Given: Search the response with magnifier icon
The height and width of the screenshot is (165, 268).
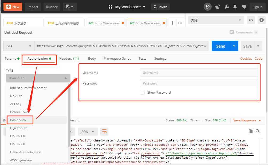Looking at the screenshot, I should tap(258, 131).
